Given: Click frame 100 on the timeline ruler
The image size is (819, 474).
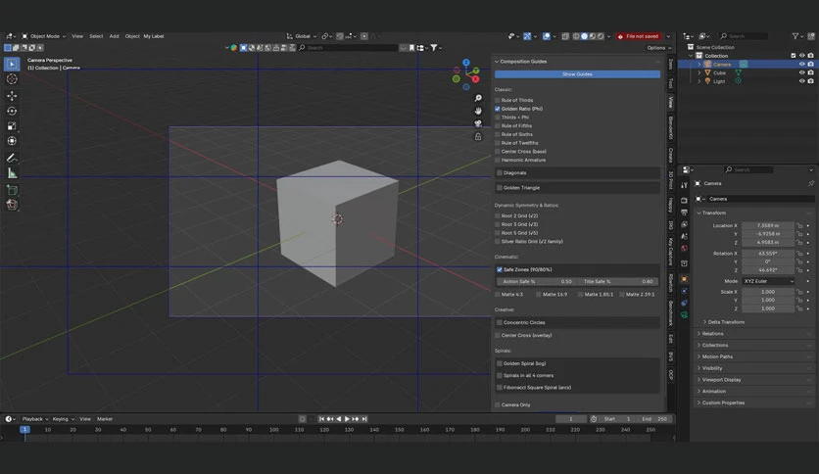Looking at the screenshot, I should point(273,430).
